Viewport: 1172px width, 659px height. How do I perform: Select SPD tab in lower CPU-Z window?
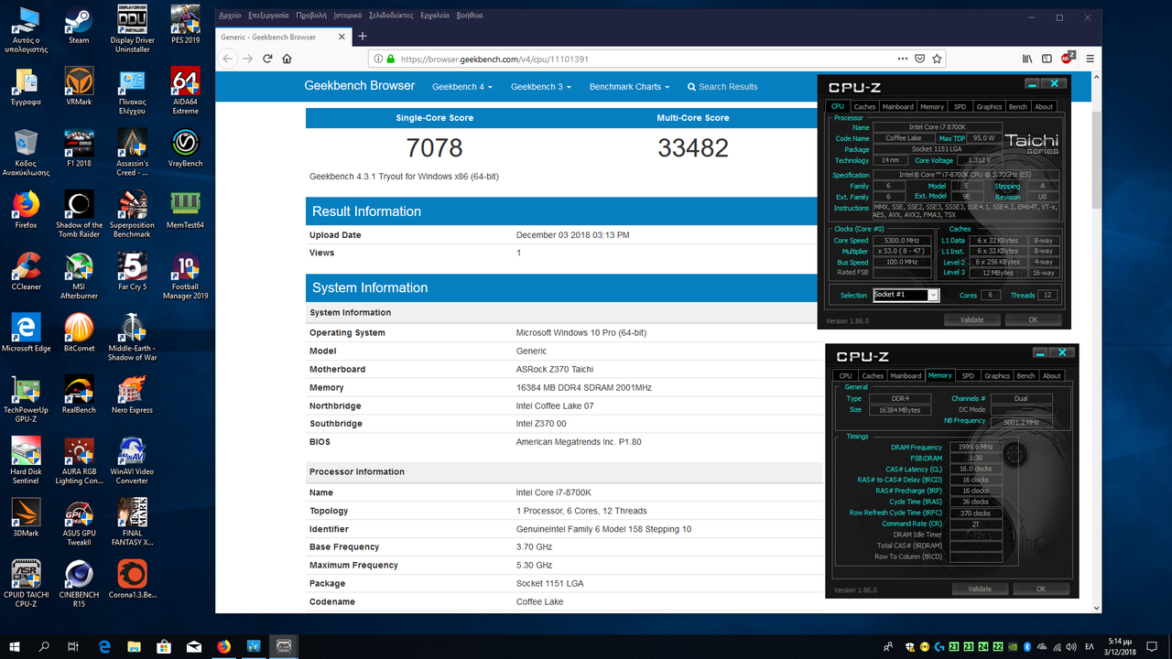tap(968, 376)
